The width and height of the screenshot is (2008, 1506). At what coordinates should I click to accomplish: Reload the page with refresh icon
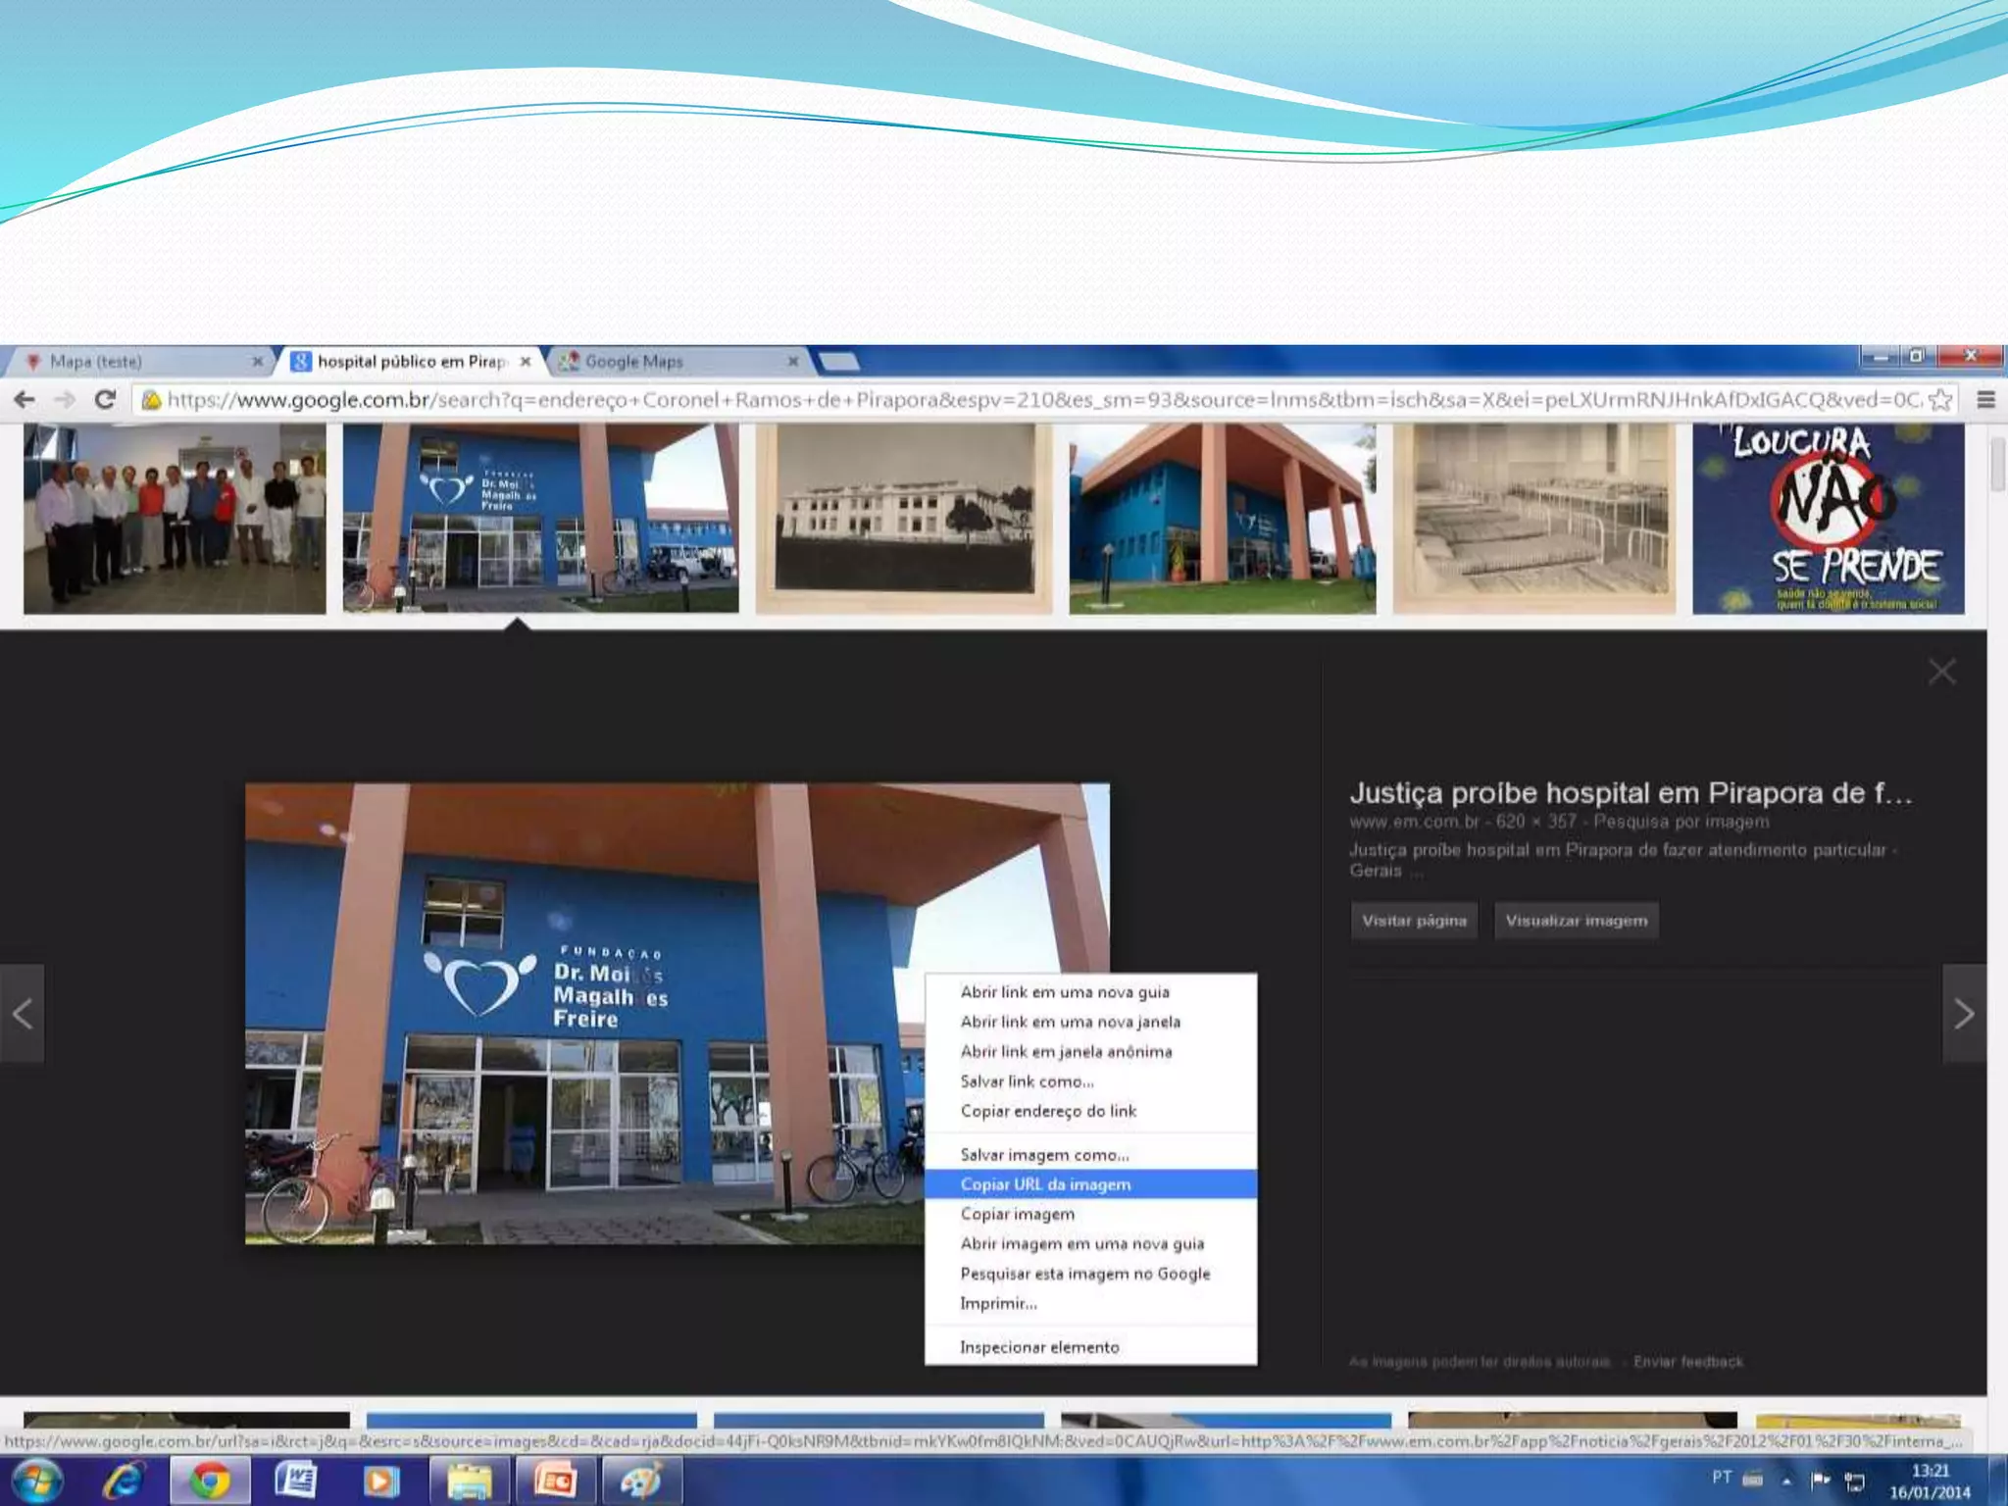pos(105,399)
